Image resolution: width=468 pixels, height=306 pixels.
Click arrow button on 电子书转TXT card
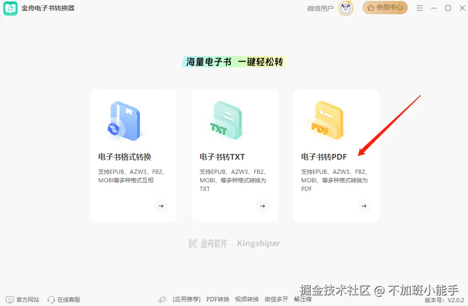(x=263, y=206)
